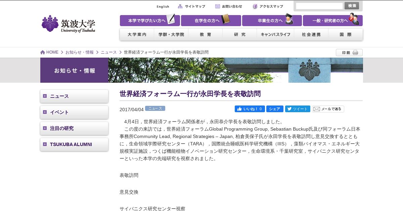Click the University of Tsukuba logo
The height and width of the screenshot is (211, 403).
[x=68, y=24]
